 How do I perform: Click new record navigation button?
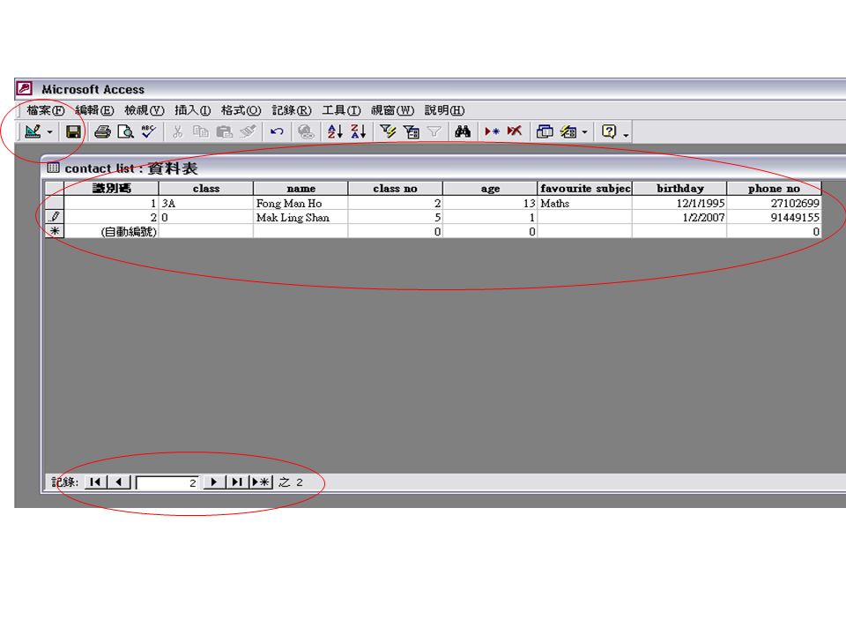coord(261,482)
